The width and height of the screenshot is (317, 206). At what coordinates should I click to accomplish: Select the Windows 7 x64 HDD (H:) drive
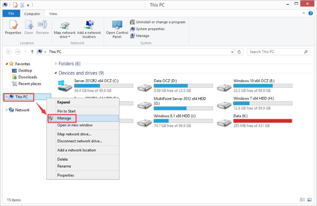tap(255, 103)
